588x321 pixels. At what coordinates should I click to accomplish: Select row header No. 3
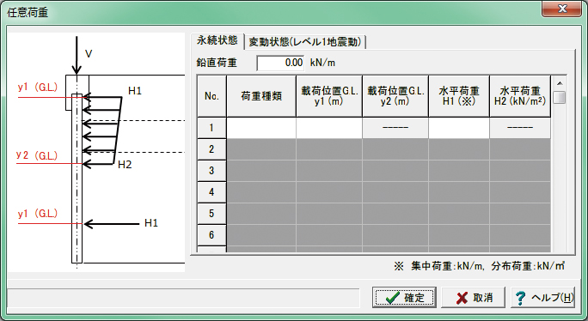point(211,171)
